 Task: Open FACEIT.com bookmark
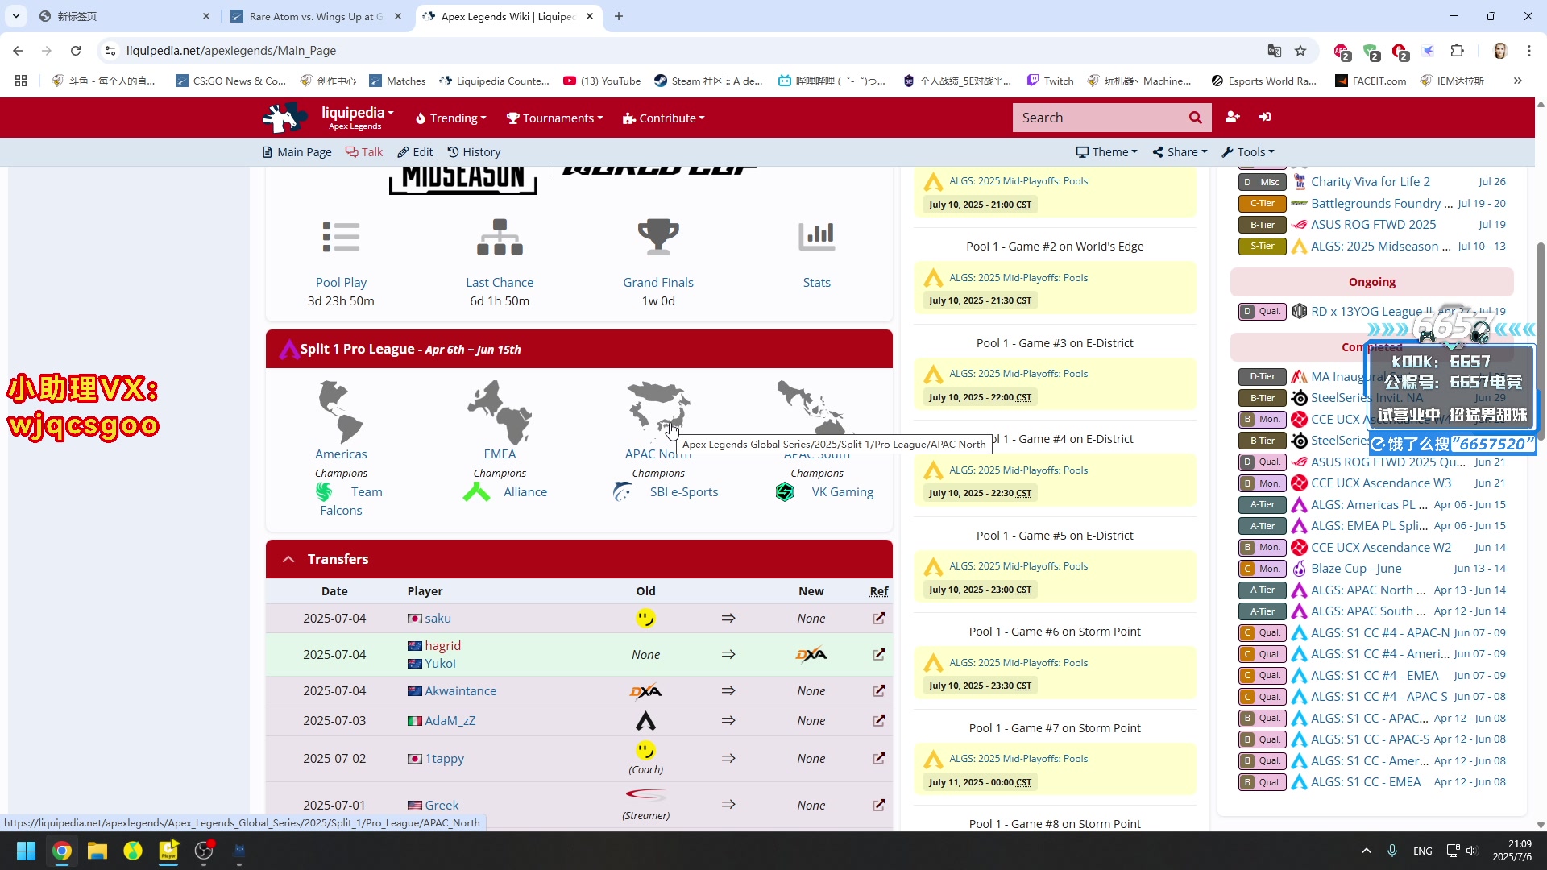point(1371,81)
